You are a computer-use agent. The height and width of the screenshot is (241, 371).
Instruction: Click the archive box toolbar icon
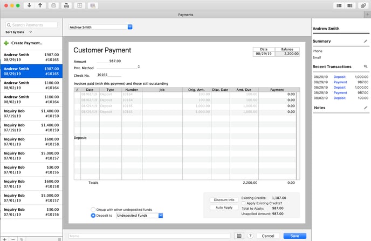click(79, 5)
